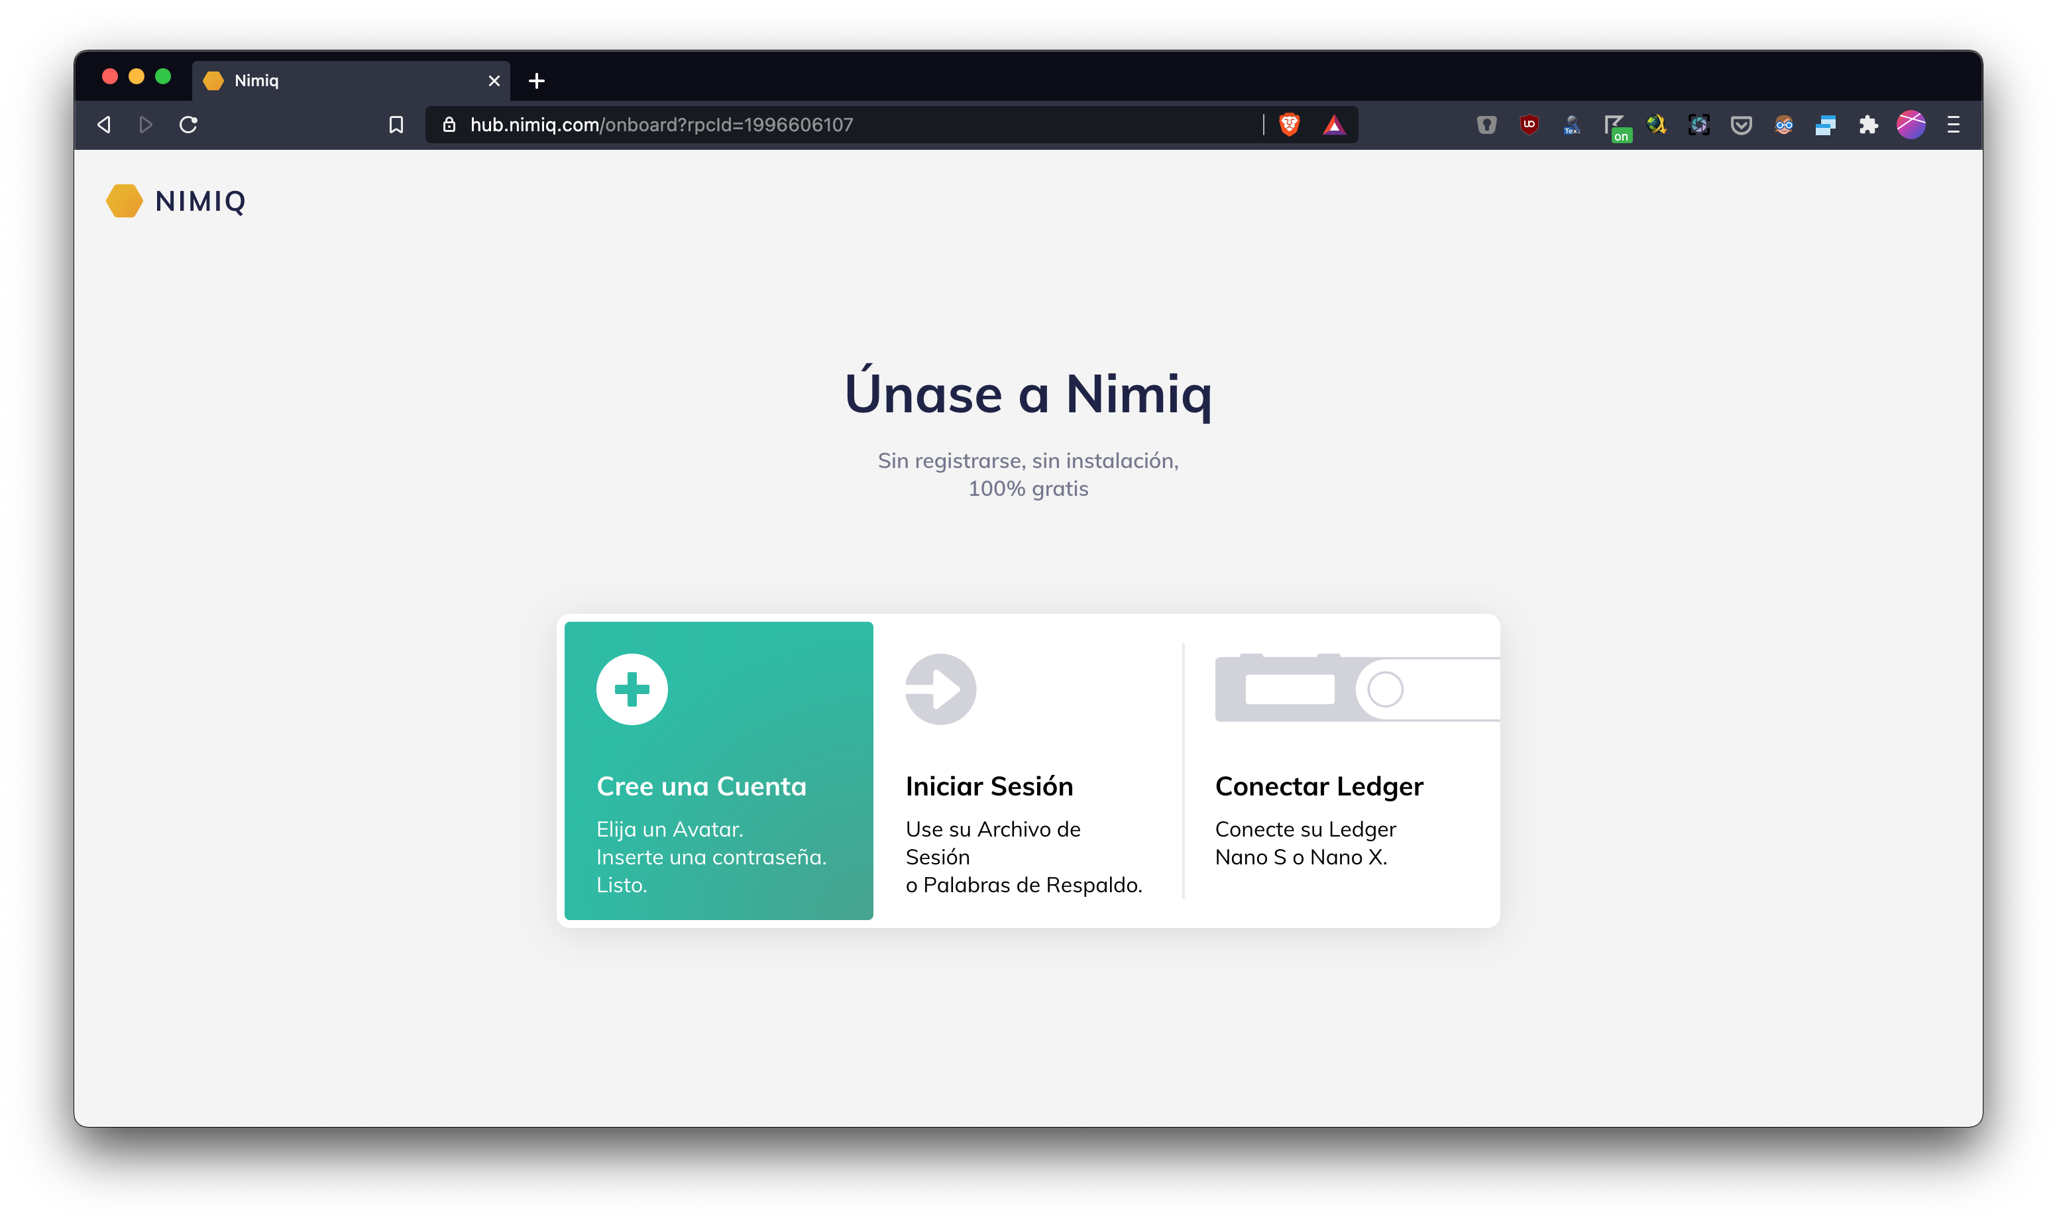Click the lock icon in address bar
Screen dimensions: 2057x1225
coord(449,125)
